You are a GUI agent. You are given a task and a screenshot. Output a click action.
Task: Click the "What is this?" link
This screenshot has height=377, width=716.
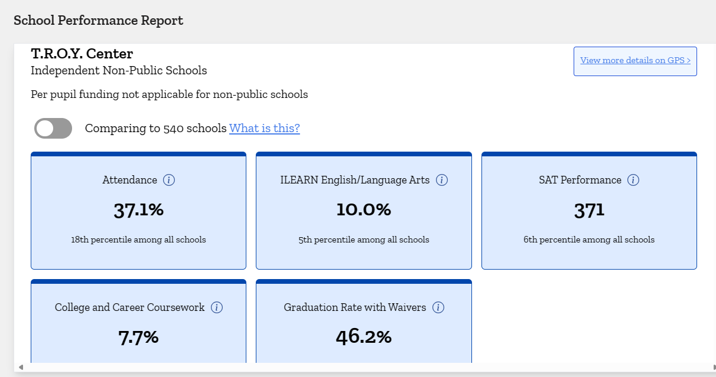pyautogui.click(x=264, y=128)
